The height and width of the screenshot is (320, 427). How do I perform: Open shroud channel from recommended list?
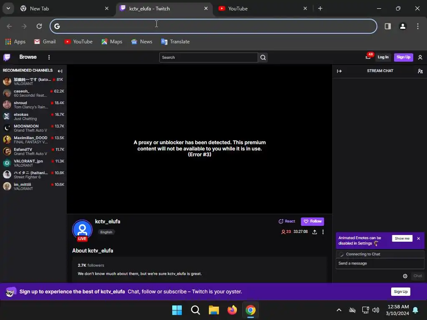tap(33, 105)
